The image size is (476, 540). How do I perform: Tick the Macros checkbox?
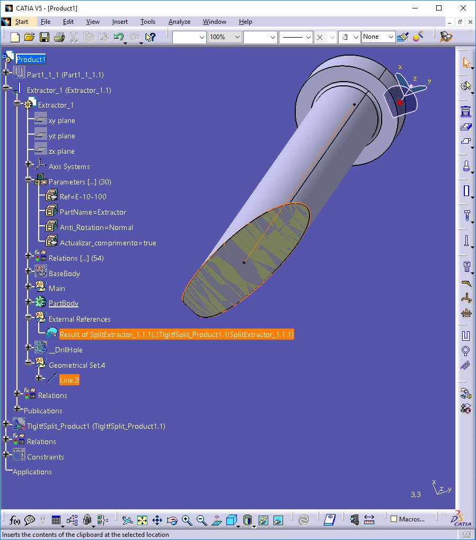pyautogui.click(x=394, y=519)
